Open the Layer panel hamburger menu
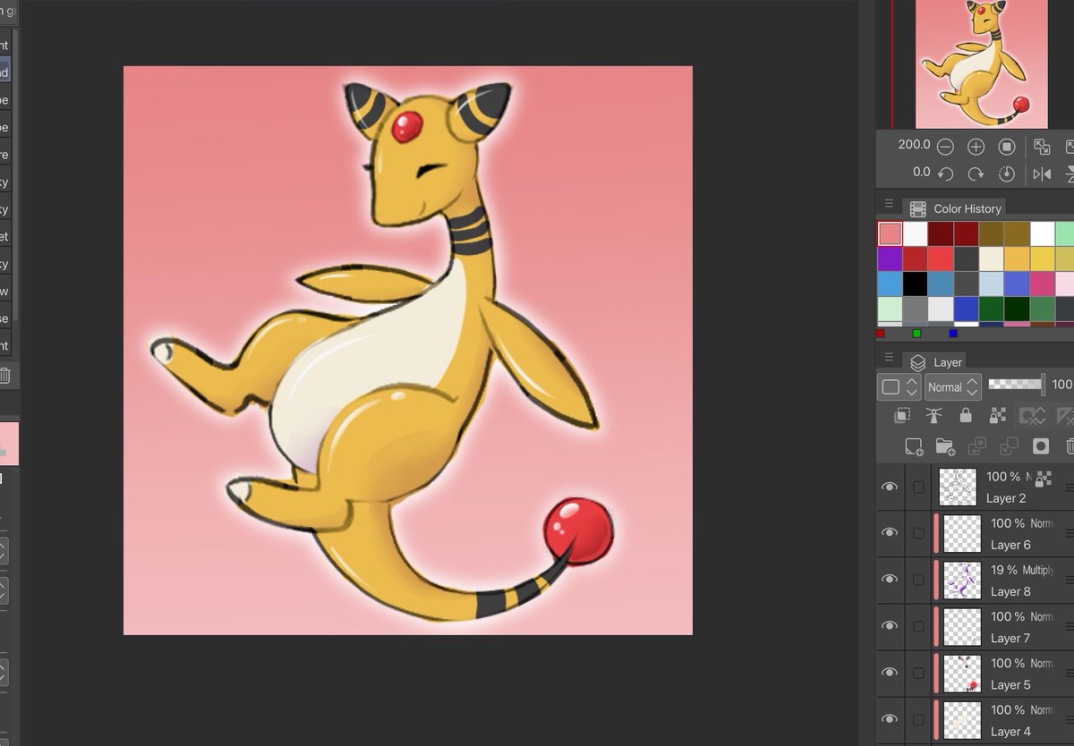1074x746 pixels. (888, 357)
